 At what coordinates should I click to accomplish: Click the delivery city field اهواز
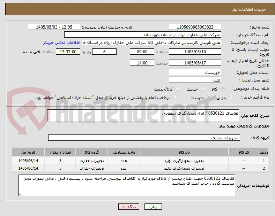pyautogui.click(x=195, y=80)
